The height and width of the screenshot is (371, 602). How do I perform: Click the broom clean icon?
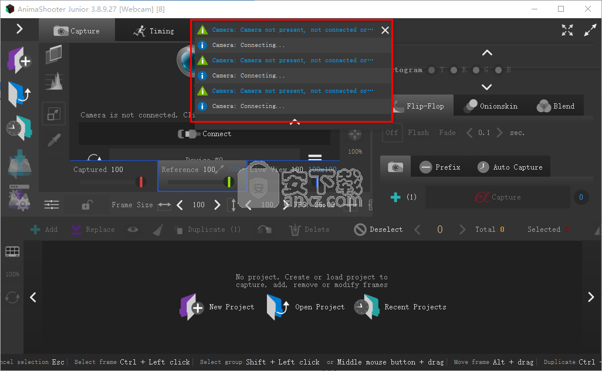[x=158, y=230]
